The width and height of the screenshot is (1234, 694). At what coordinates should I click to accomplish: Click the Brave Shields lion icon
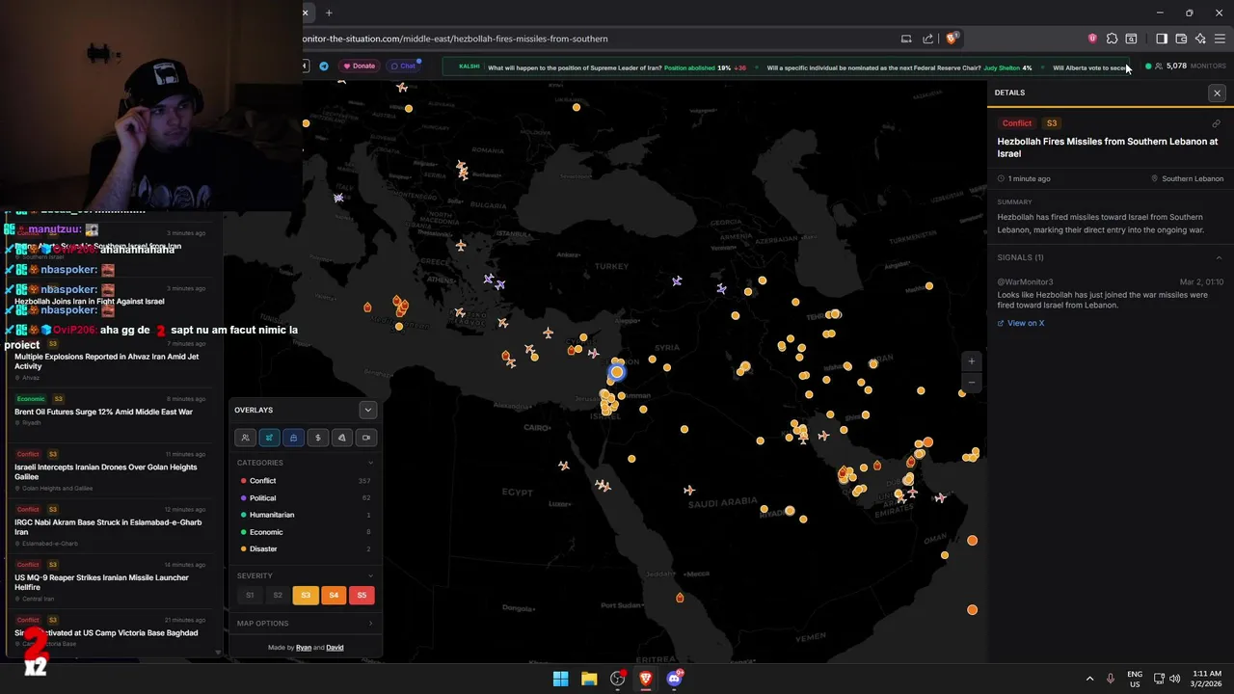click(952, 39)
